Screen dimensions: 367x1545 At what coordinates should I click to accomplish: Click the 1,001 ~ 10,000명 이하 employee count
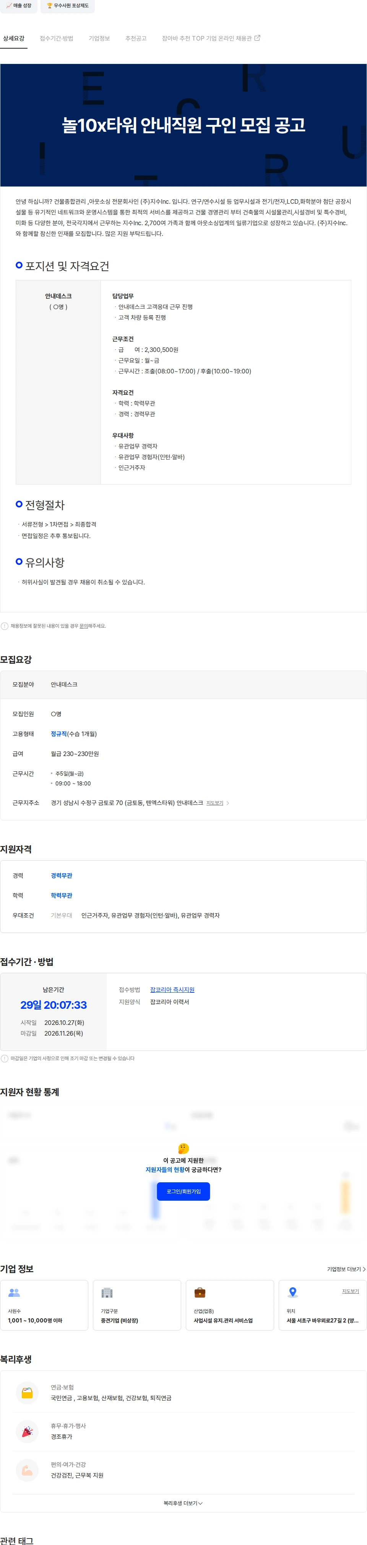pyautogui.click(x=35, y=1321)
